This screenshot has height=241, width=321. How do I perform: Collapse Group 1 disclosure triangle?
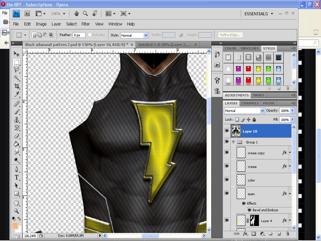tap(233, 142)
